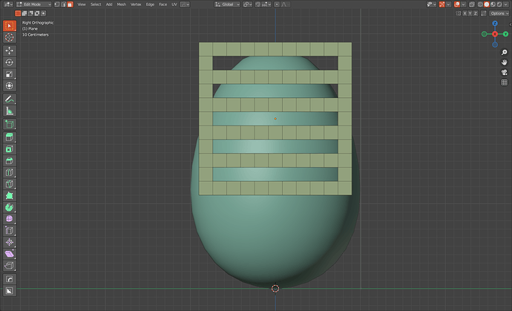Open the pivot point dropdown
Viewport: 512px width, 311px height.
point(248,4)
